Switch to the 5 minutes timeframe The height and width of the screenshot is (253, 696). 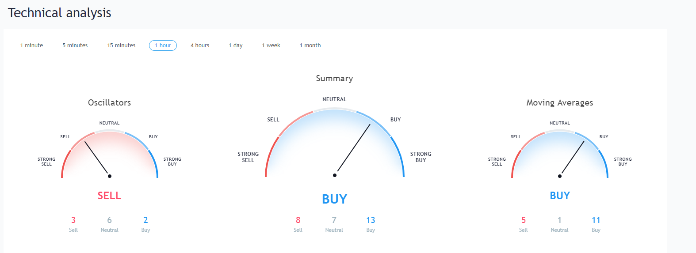[75, 45]
